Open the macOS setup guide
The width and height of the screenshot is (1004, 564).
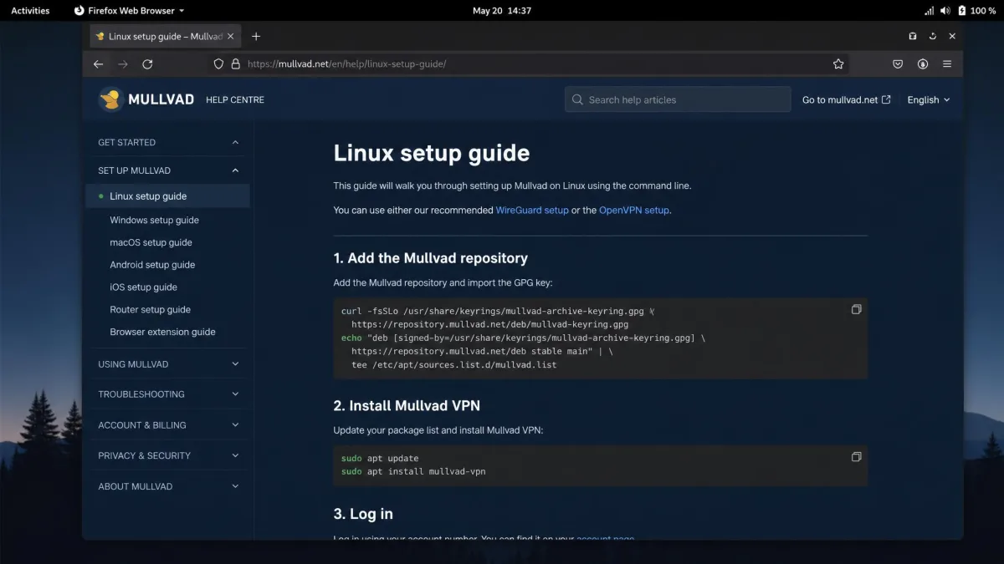(151, 242)
